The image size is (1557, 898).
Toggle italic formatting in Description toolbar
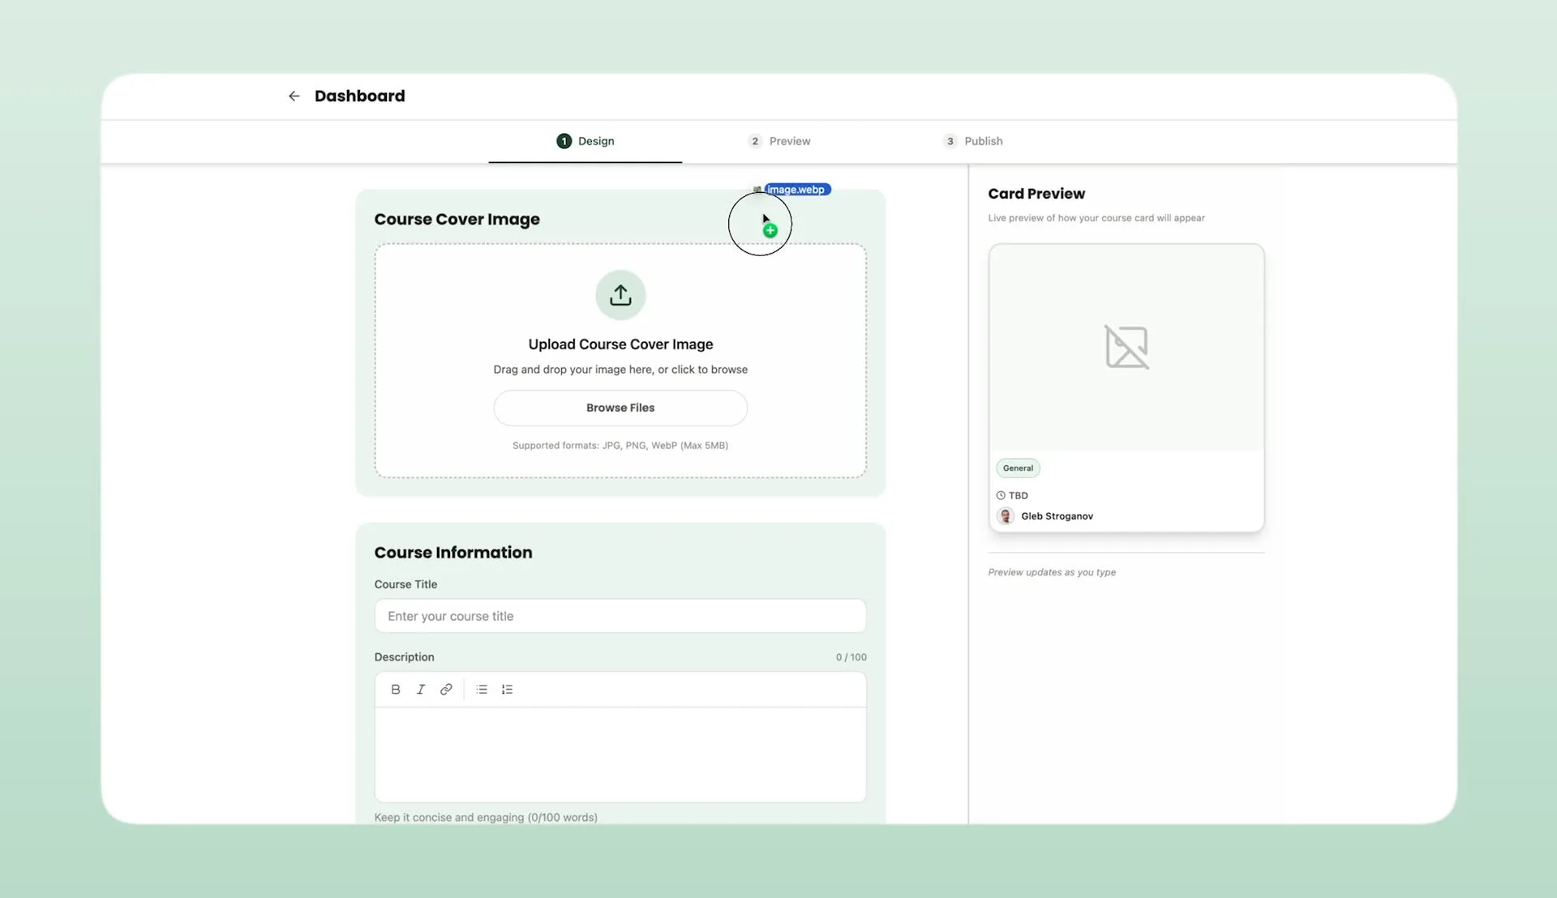(x=421, y=690)
